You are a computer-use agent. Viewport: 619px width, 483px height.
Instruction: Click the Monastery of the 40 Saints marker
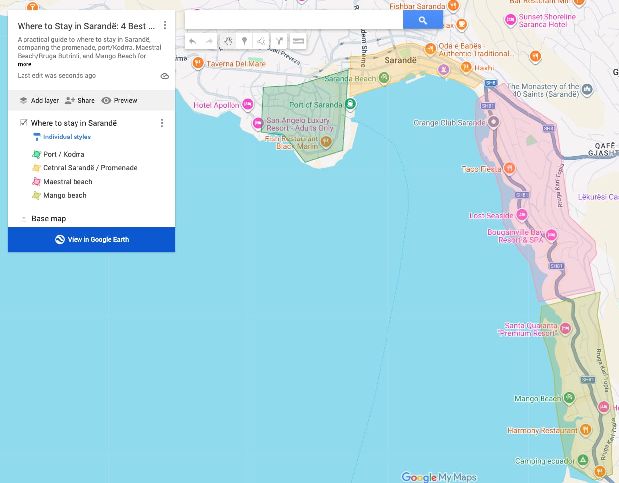(587, 89)
